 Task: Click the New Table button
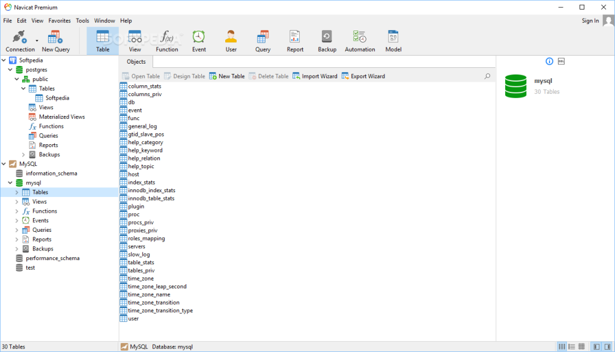pos(227,76)
